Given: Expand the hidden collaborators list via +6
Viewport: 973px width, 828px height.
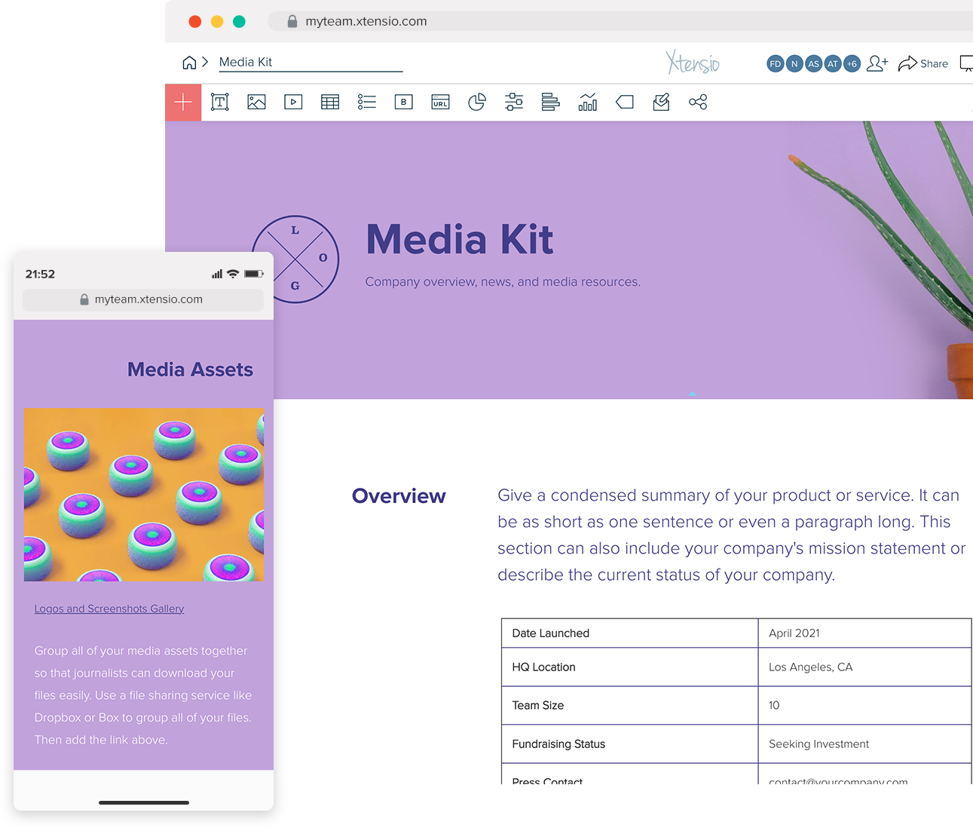Looking at the screenshot, I should pyautogui.click(x=852, y=63).
